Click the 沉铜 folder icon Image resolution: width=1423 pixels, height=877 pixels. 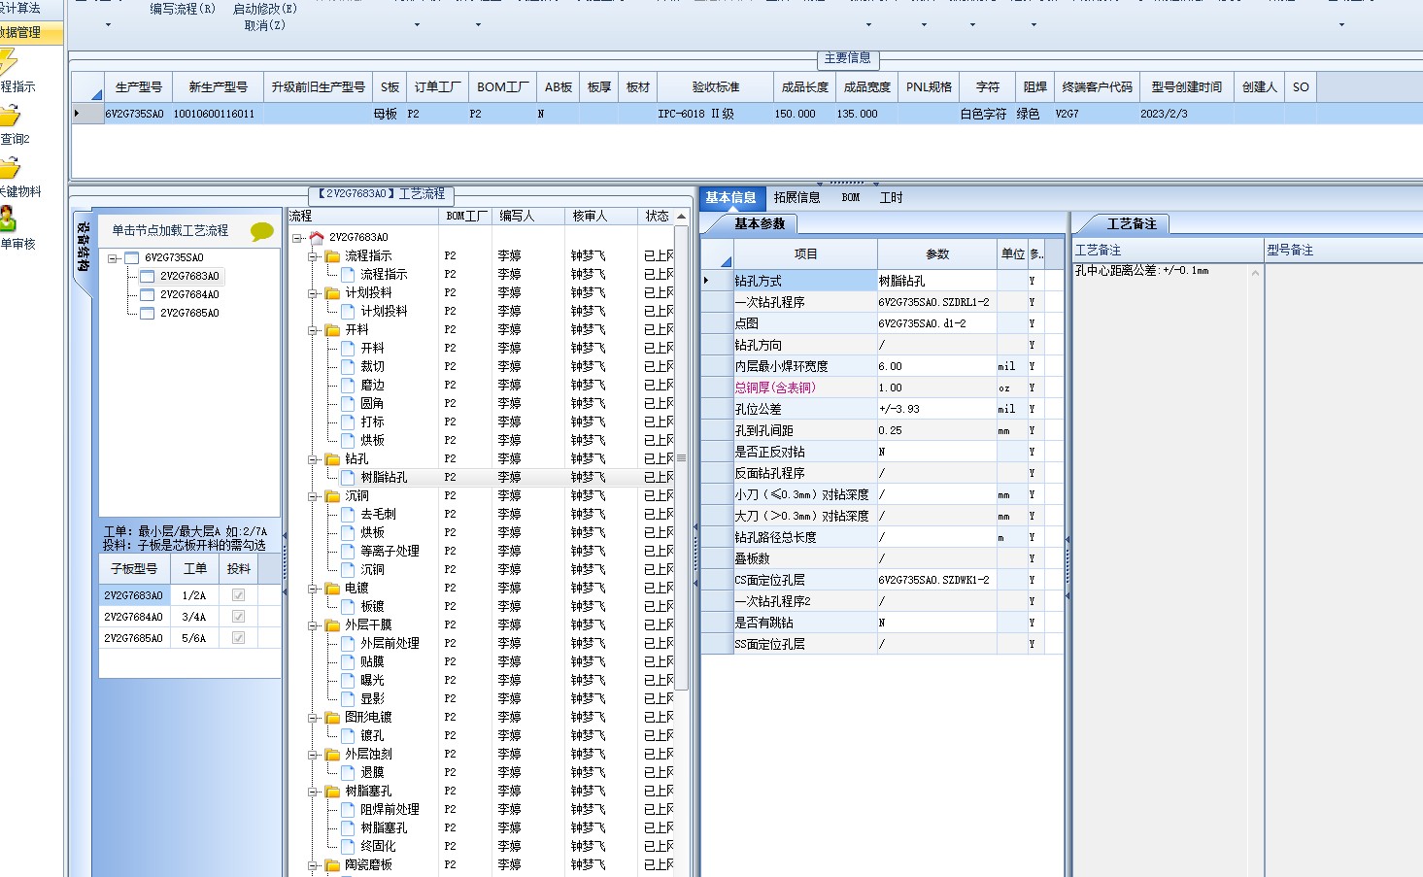pos(332,495)
